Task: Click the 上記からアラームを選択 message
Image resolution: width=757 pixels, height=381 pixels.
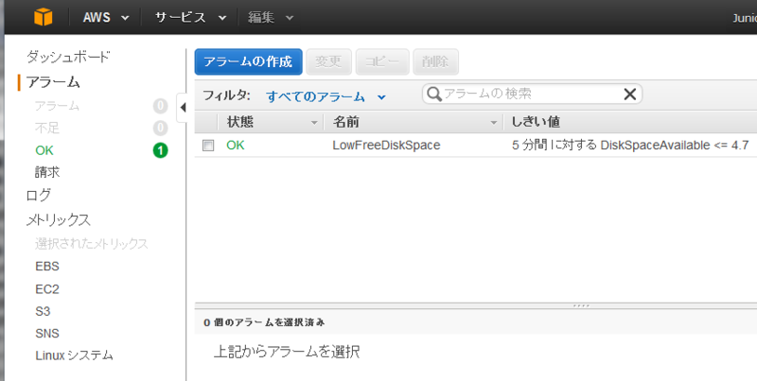Action: pos(287,352)
